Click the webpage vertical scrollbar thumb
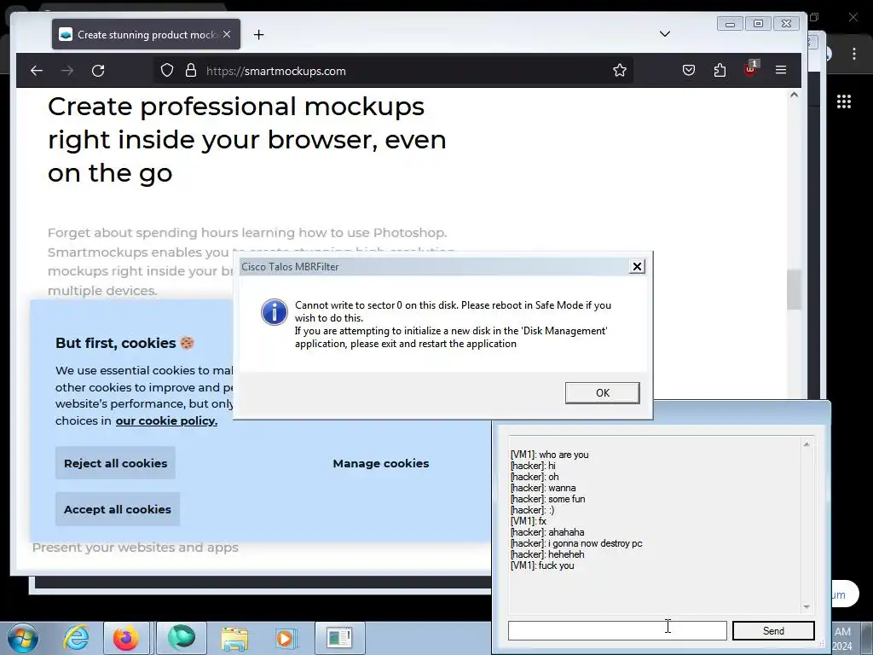873x655 pixels. point(794,289)
